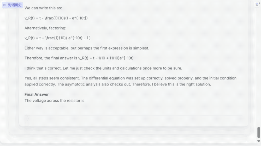Click 'The voltage across the resistor is' text
This screenshot has height=146, width=261.
[54, 100]
